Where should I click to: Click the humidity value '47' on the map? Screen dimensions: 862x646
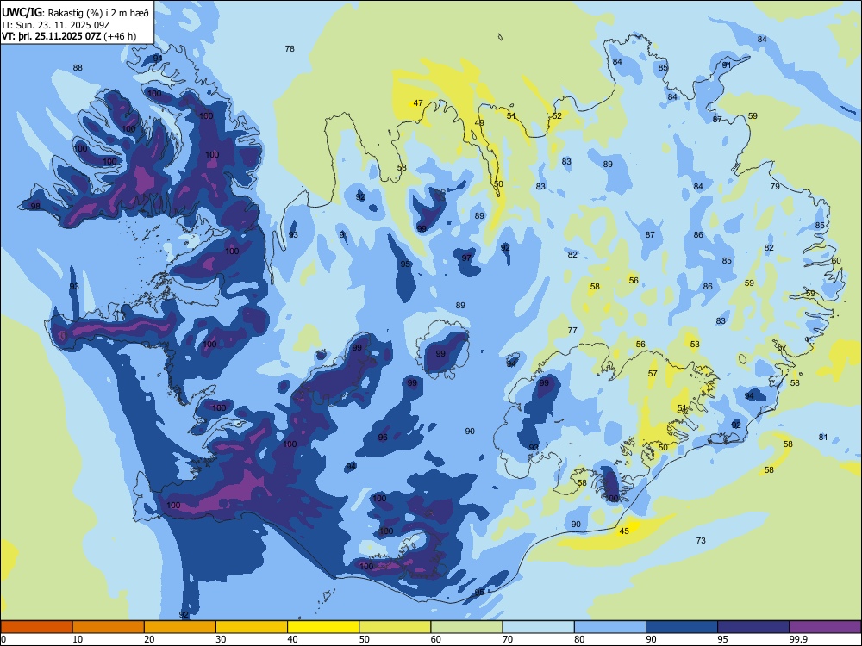point(418,102)
